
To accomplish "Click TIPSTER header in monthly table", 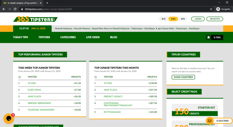I will [108, 77].
